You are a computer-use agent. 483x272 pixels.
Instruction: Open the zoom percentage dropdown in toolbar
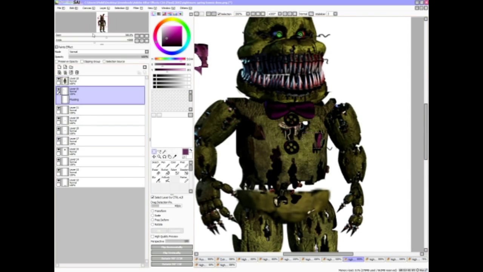(248, 14)
